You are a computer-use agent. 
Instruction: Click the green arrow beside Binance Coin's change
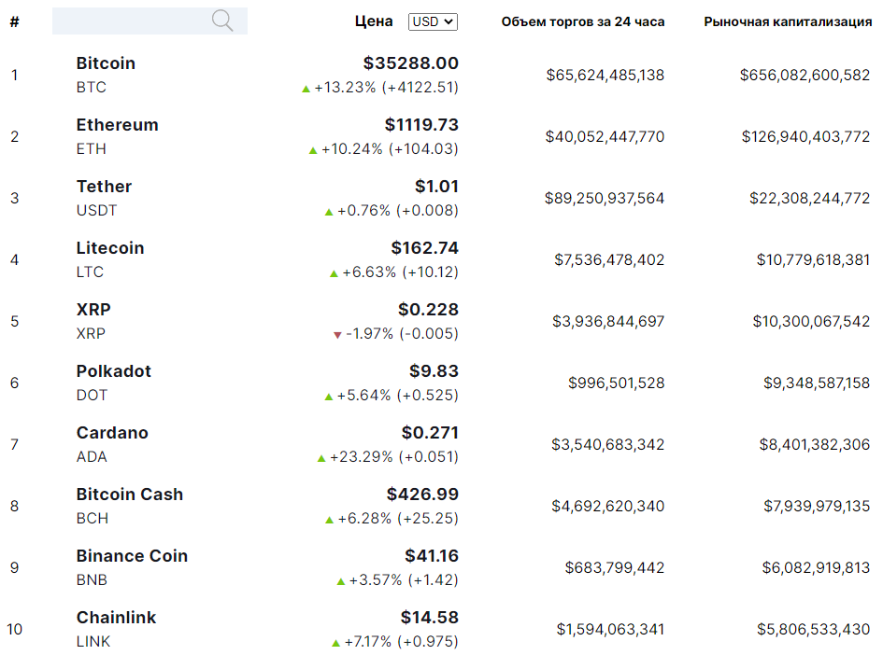tap(341, 581)
